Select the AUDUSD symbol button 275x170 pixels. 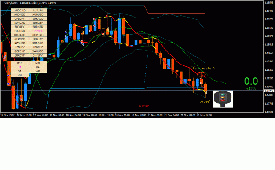(x=38, y=14)
